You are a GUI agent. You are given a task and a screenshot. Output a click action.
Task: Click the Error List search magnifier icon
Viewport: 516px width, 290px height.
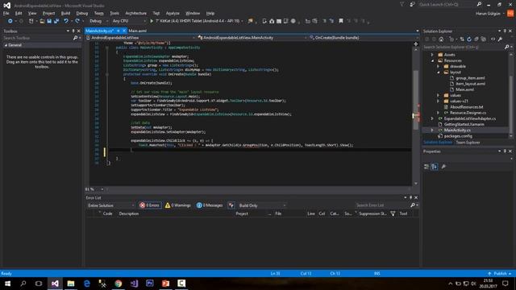pos(413,205)
